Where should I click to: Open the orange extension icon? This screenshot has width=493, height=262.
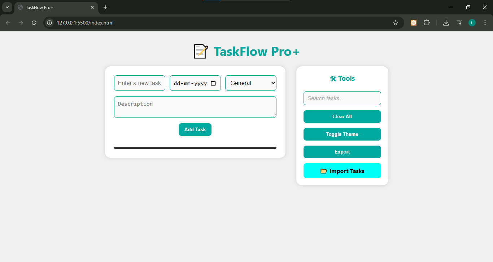point(414,23)
